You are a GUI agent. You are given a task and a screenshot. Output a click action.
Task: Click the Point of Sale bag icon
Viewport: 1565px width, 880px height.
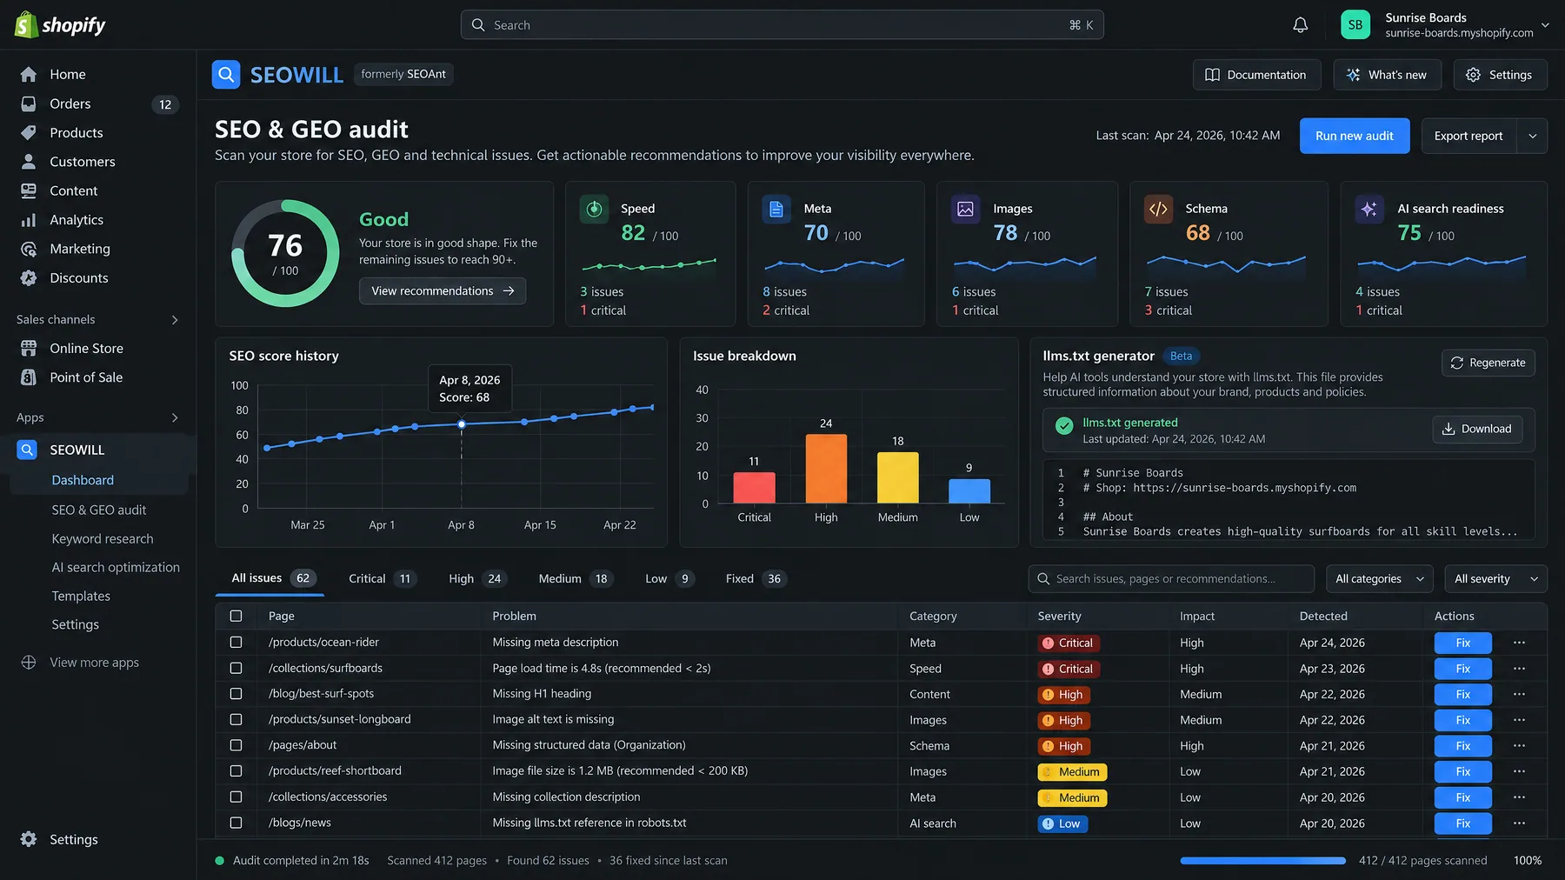pyautogui.click(x=29, y=377)
